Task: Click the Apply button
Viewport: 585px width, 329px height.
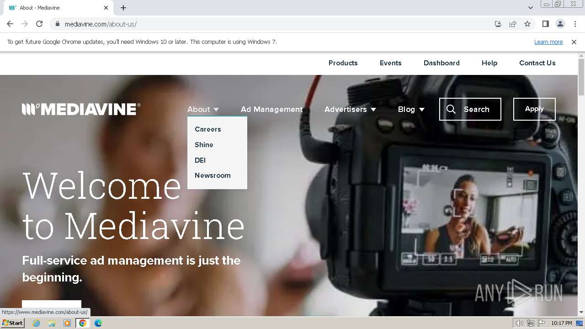Action: tap(534, 109)
